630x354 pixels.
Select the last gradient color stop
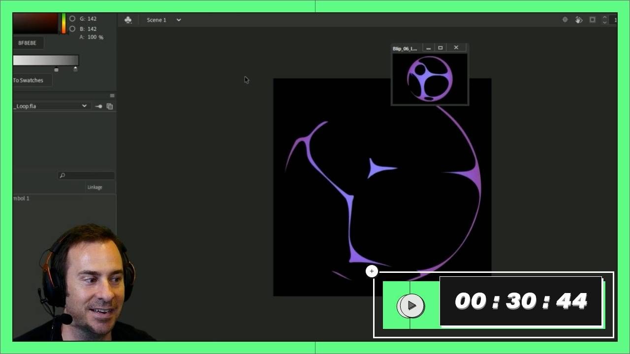coord(75,69)
